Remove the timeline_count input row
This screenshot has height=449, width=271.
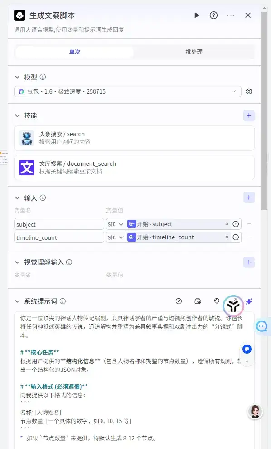click(x=249, y=237)
